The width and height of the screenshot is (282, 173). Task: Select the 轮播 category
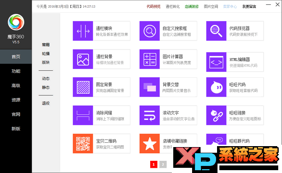pyautogui.click(x=46, y=54)
